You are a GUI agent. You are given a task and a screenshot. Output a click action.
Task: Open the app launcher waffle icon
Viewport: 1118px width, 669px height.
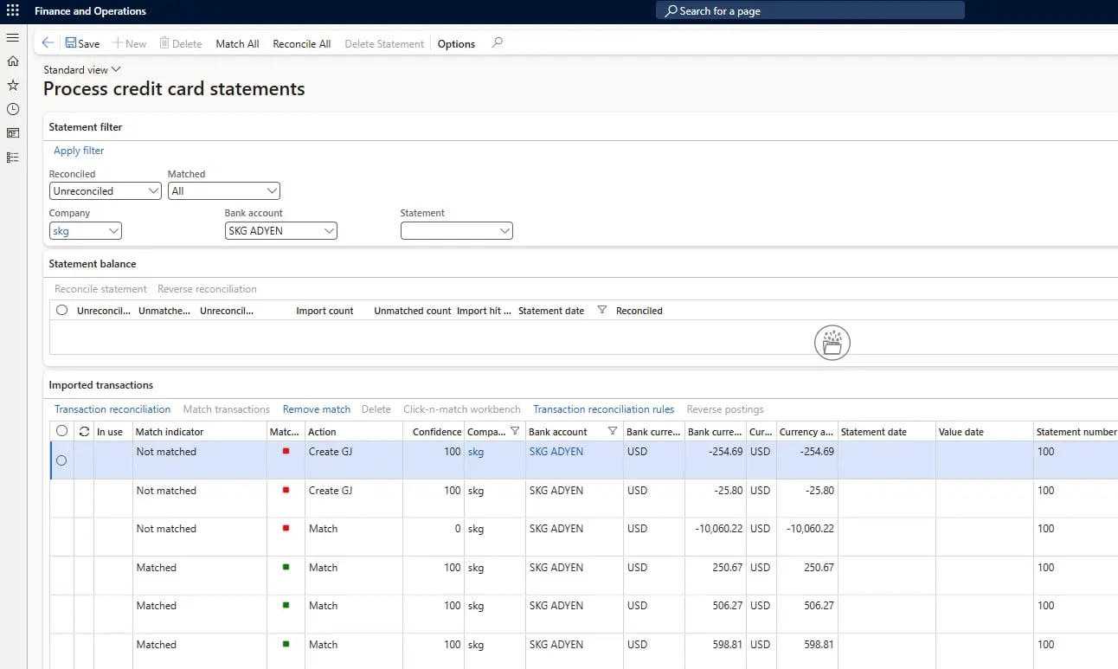pos(12,10)
